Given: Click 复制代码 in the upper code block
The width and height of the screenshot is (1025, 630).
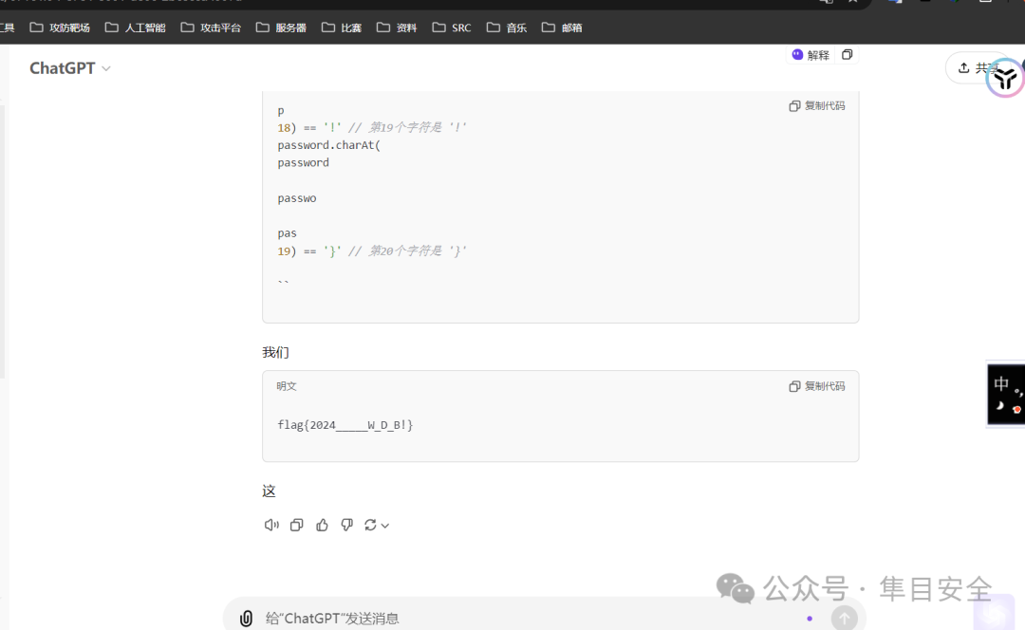Looking at the screenshot, I should 817,106.
